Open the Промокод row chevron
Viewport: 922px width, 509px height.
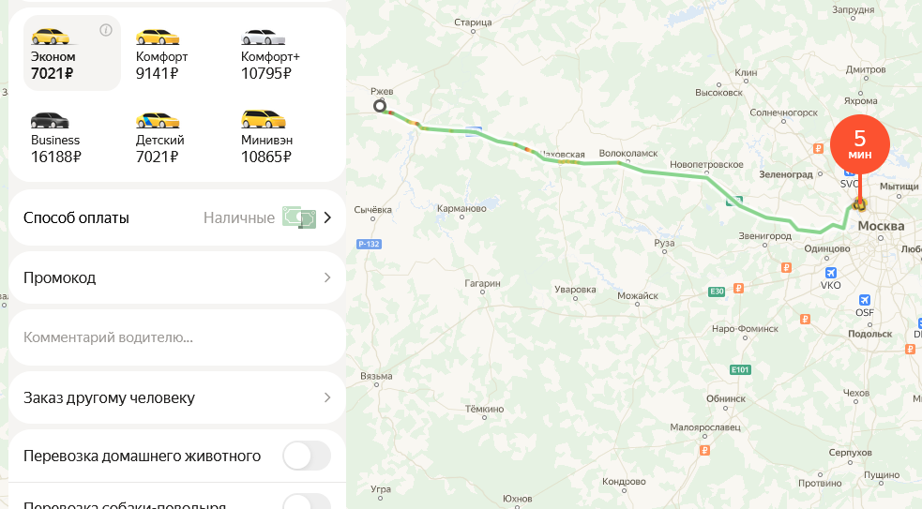327,277
